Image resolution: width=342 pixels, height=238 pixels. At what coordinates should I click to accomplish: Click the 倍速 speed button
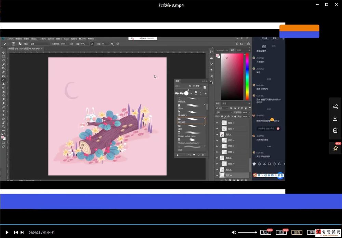(x=281, y=232)
